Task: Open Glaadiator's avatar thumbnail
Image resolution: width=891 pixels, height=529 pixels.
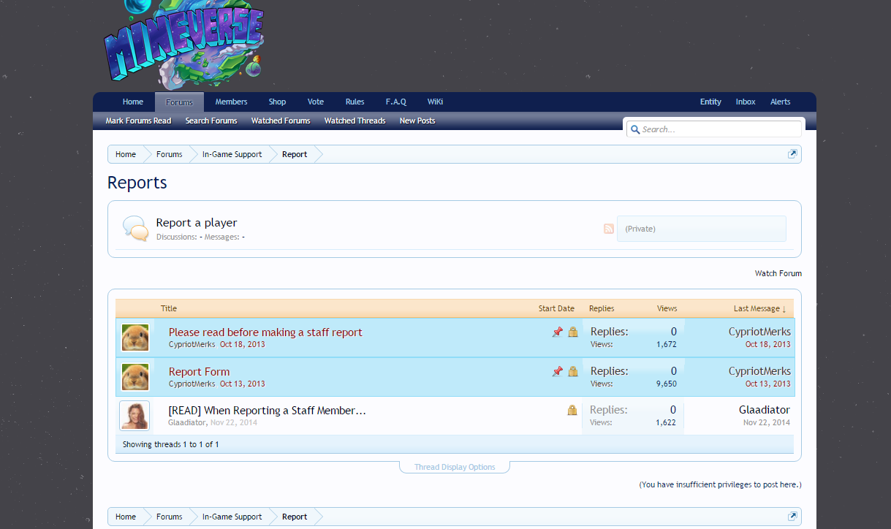Action: point(134,416)
